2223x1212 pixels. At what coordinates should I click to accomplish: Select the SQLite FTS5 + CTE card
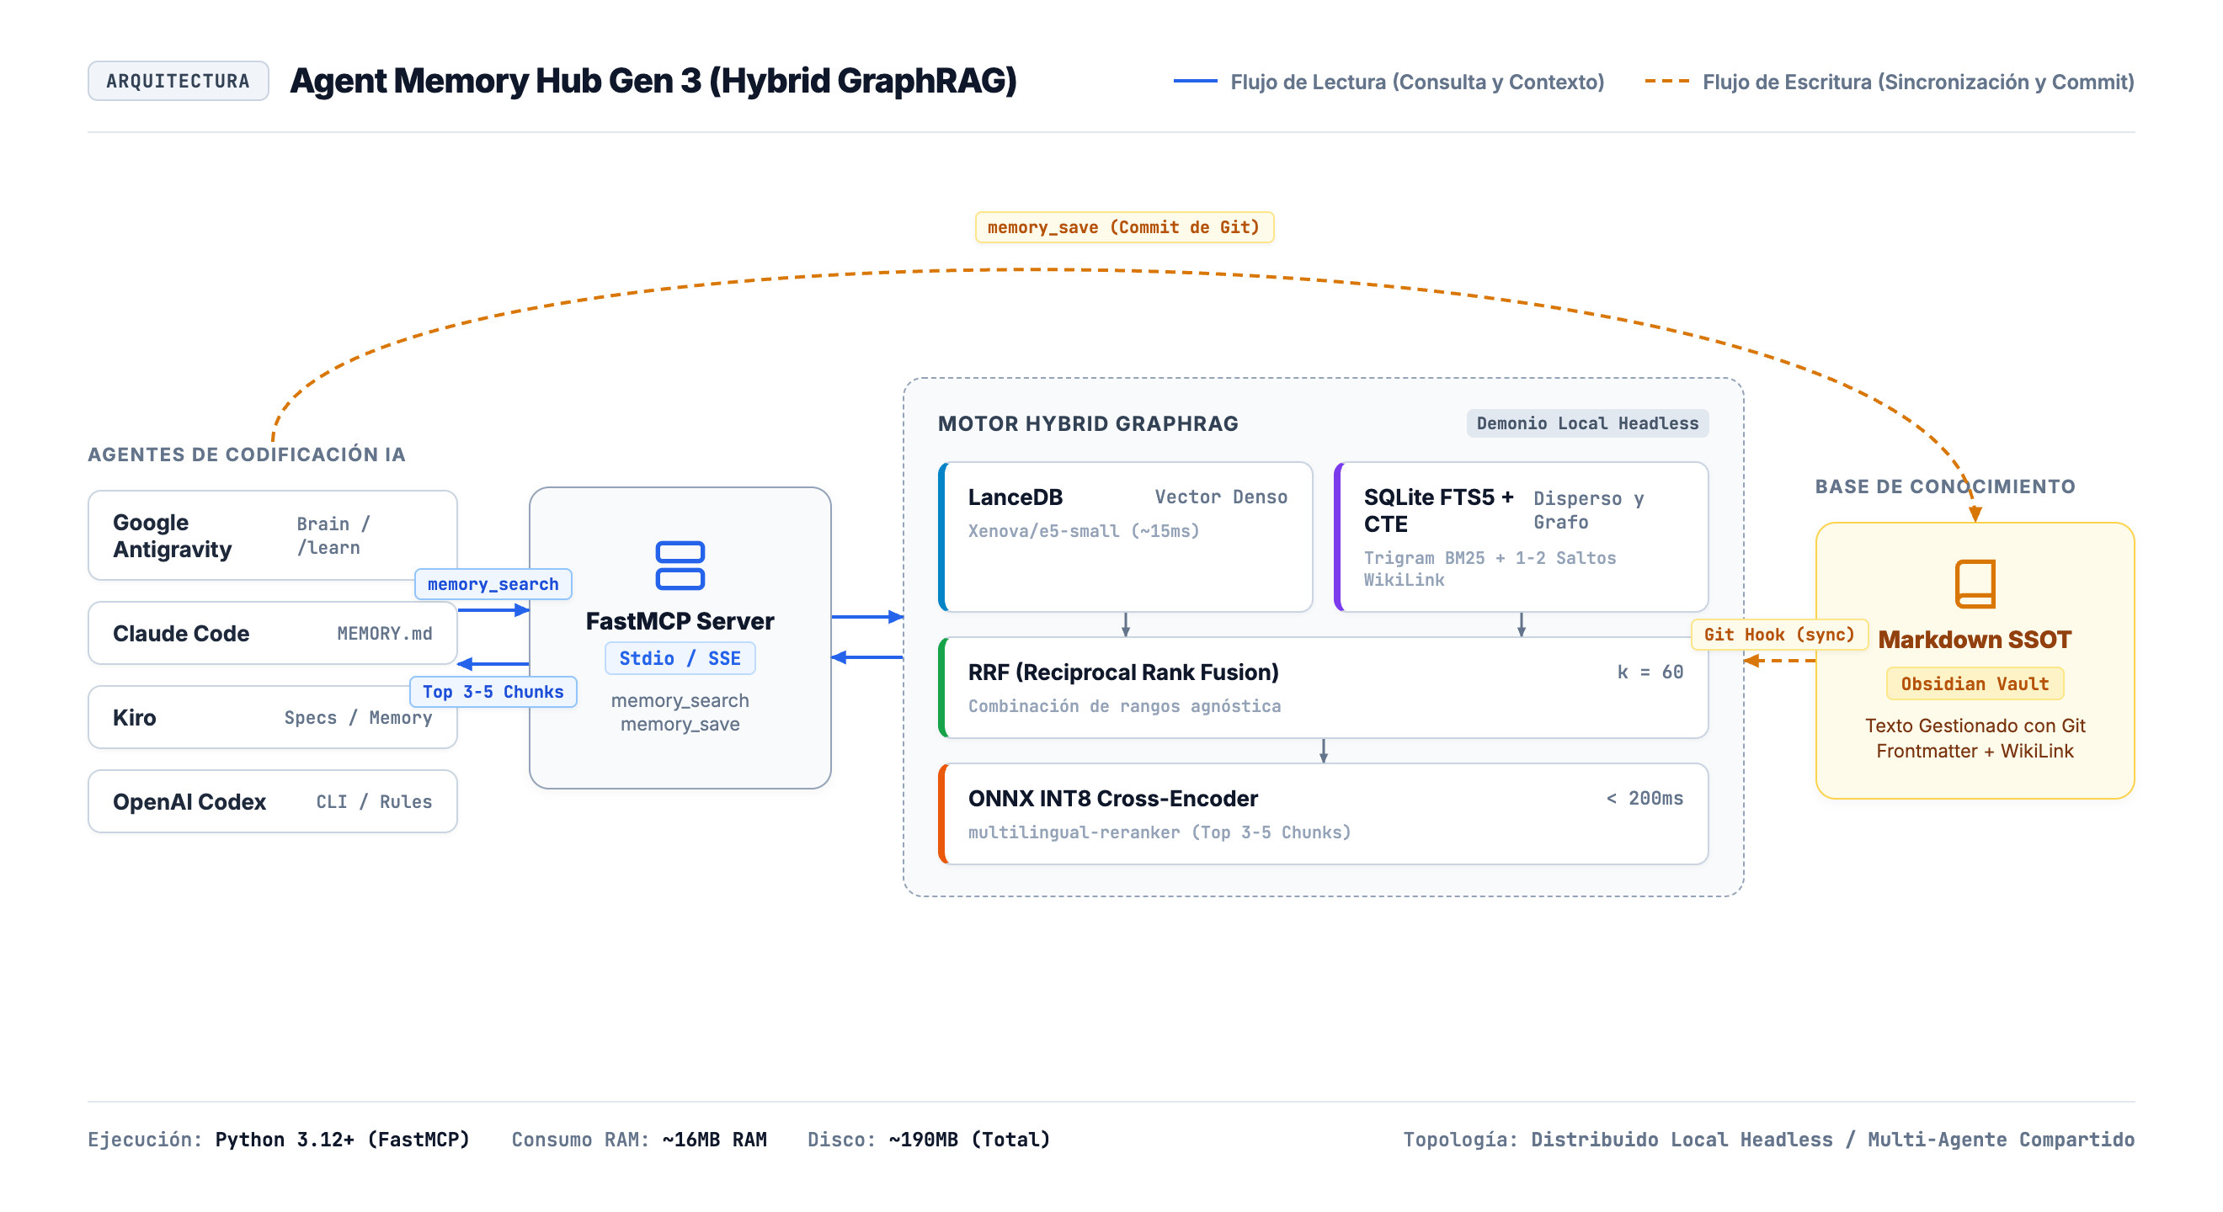coord(1521,536)
